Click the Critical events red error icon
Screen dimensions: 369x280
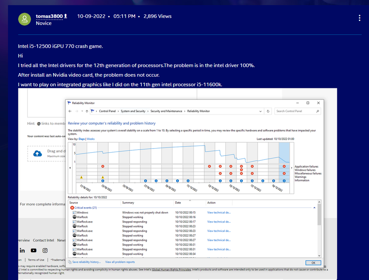[x=72, y=208]
